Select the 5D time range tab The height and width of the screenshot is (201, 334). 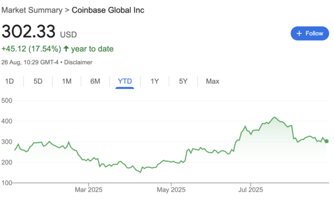[38, 81]
